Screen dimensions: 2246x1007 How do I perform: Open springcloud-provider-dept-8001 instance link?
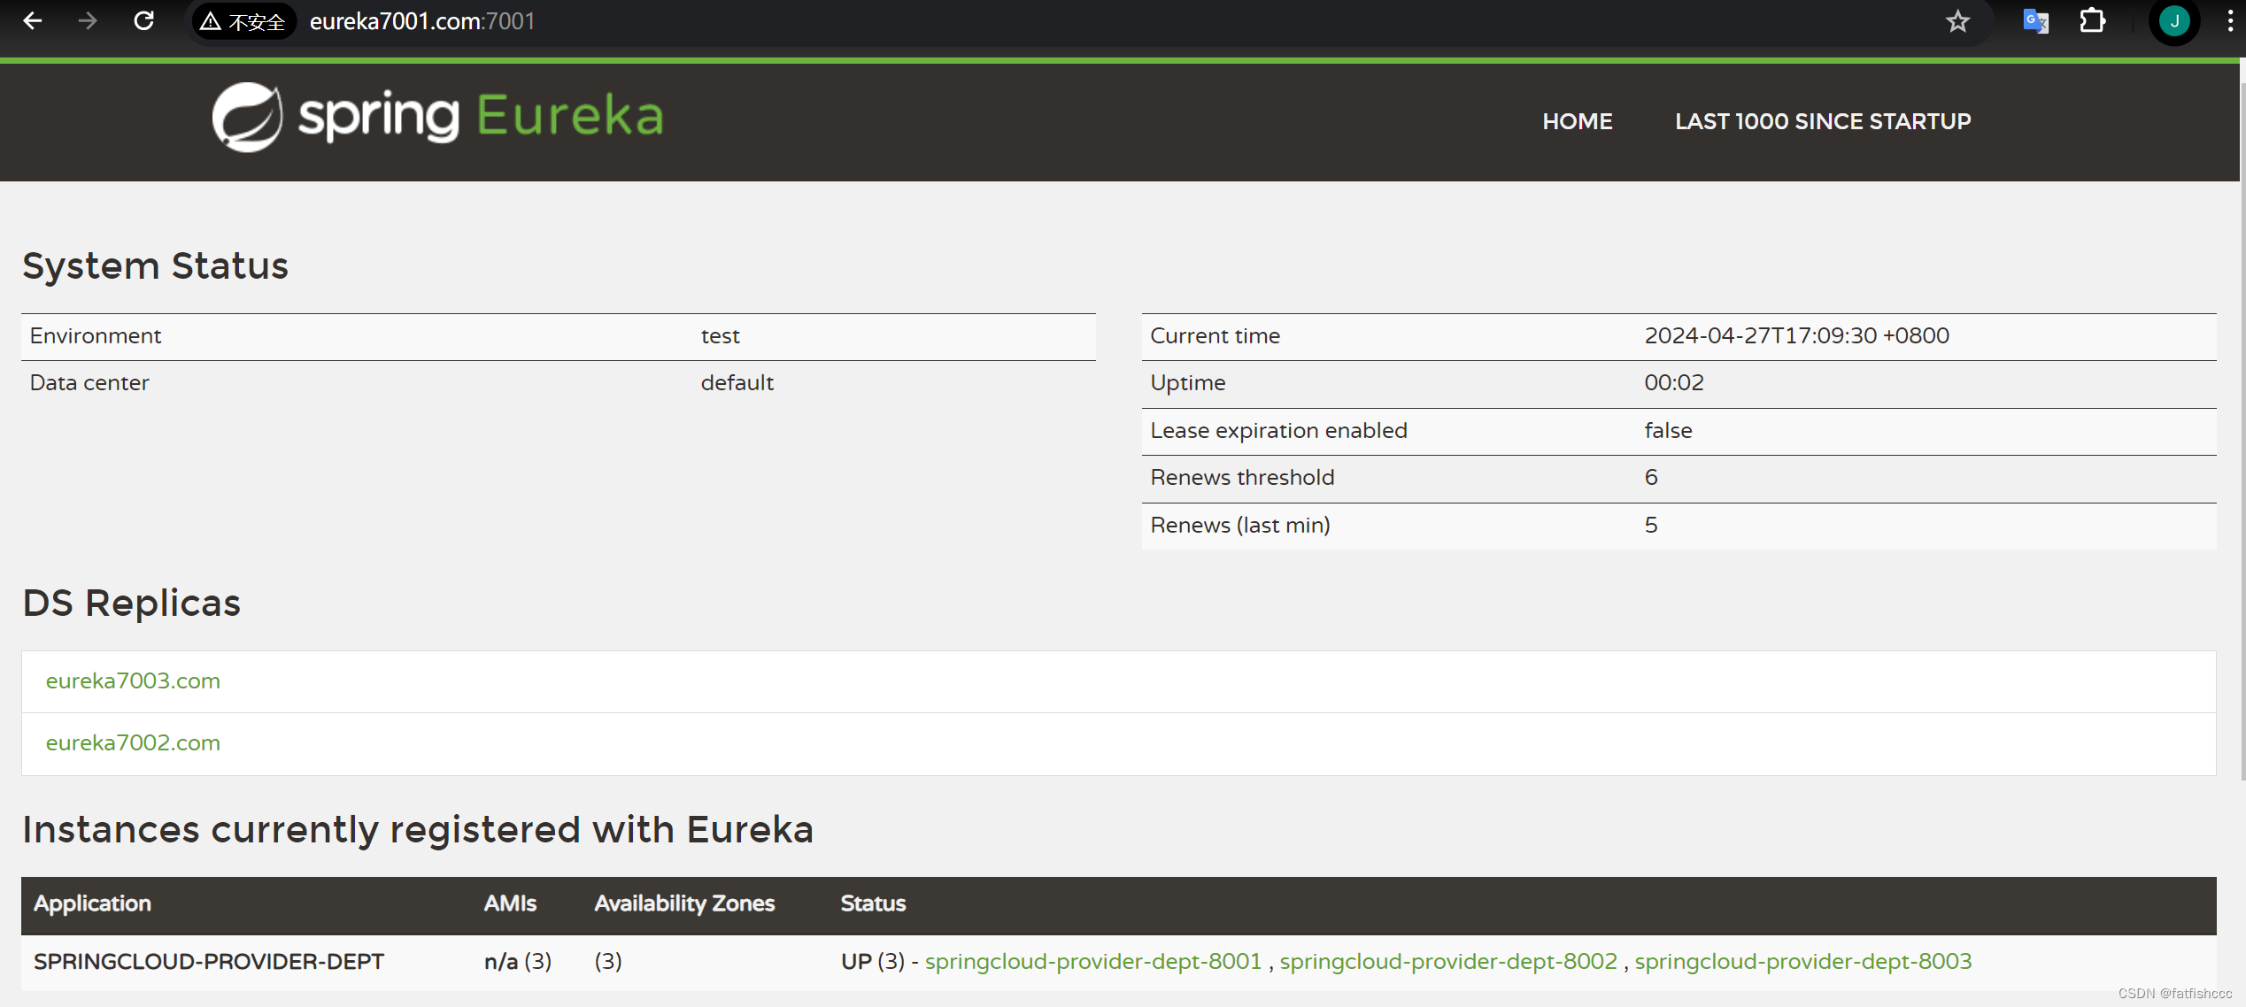[1092, 961]
